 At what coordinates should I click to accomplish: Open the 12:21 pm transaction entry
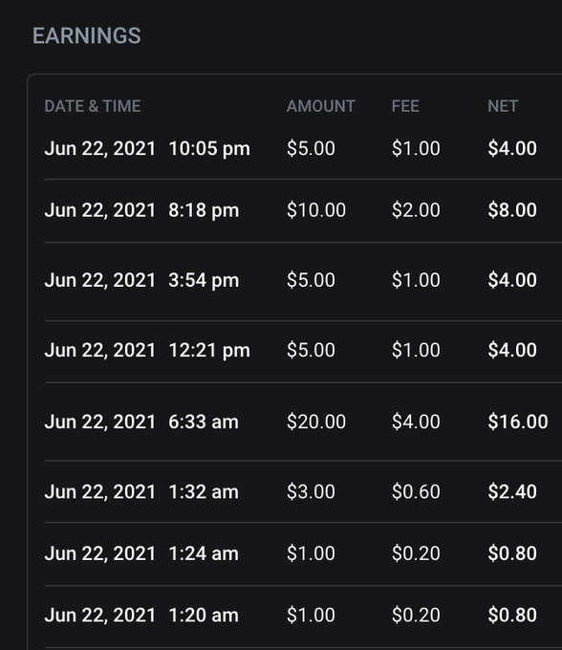click(x=303, y=351)
